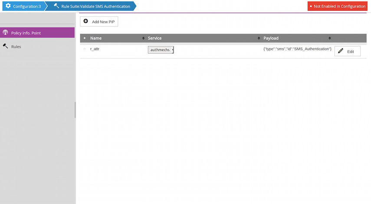
Task: Click the pencil icon on the Edit button
Action: (341, 51)
